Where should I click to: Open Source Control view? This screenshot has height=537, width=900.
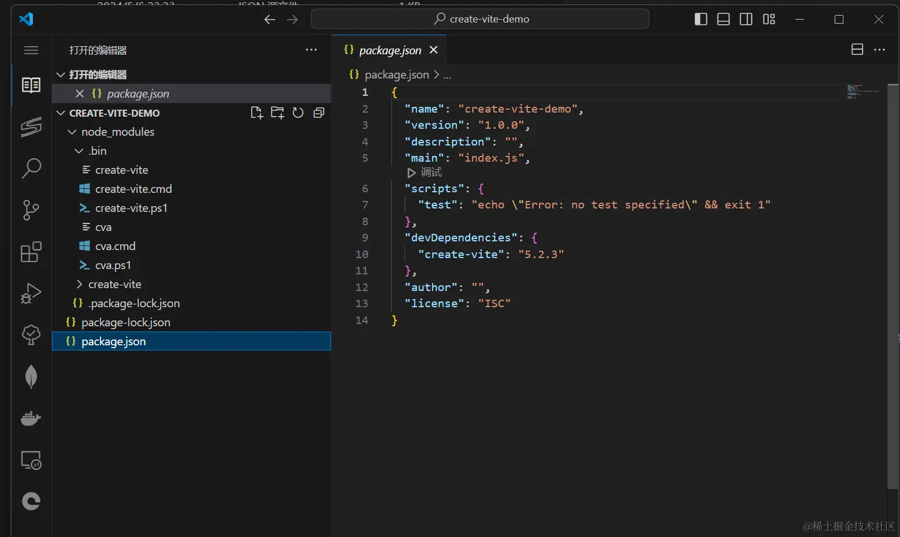[31, 210]
